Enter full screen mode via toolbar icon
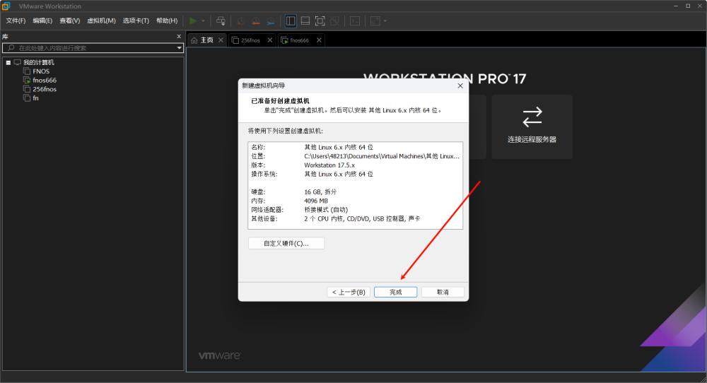Image resolution: width=707 pixels, height=383 pixels. click(320, 21)
